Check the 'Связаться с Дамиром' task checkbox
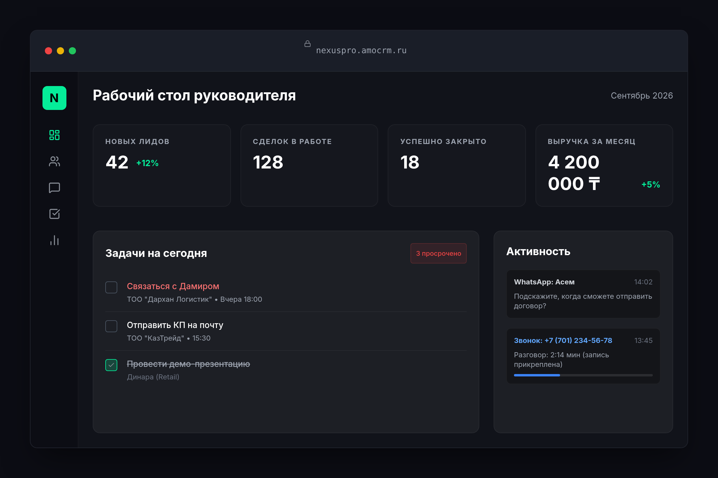The height and width of the screenshot is (478, 718). 111,287
